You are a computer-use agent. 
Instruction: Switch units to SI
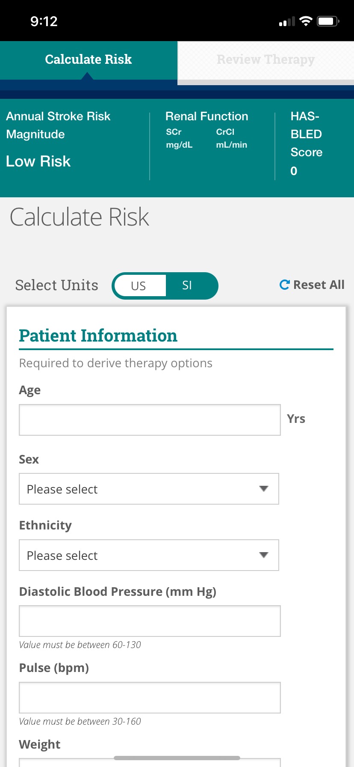[x=187, y=286]
